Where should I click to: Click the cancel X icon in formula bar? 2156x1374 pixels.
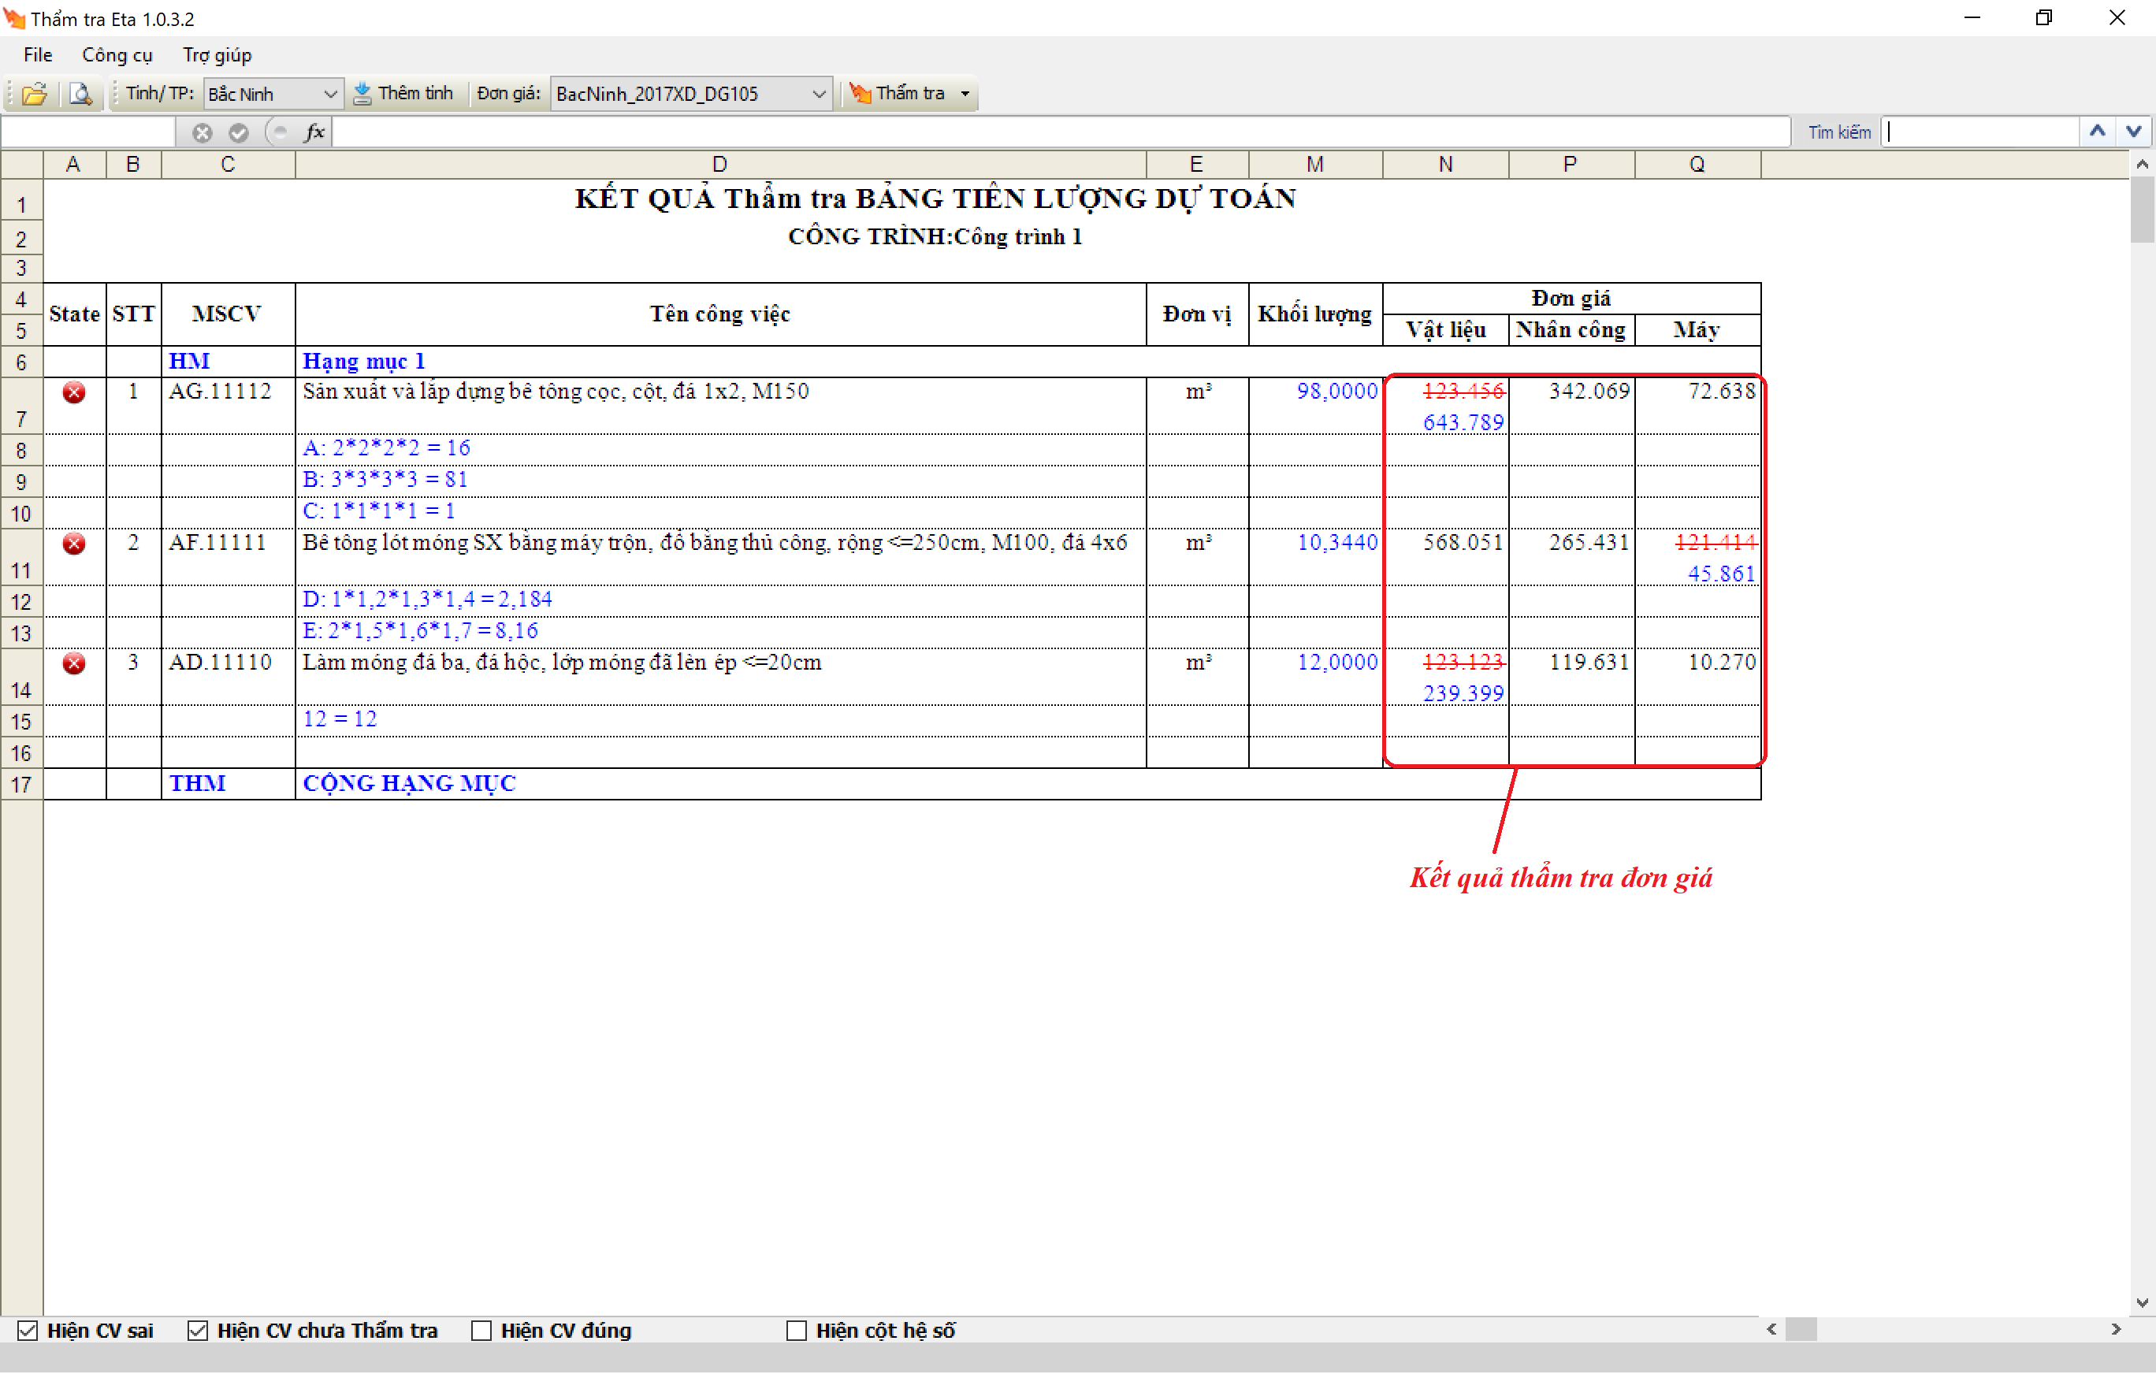click(203, 132)
